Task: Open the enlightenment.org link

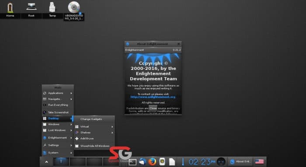Action: click(x=153, y=97)
